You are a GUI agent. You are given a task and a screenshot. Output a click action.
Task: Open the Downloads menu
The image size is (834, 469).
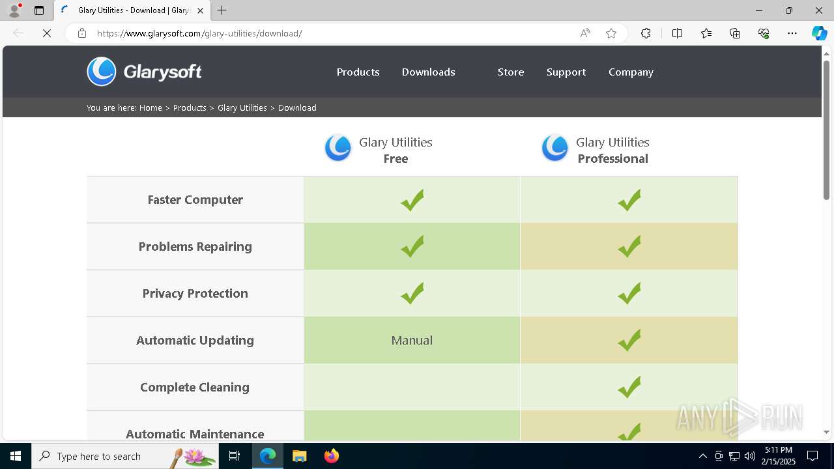pyautogui.click(x=428, y=72)
